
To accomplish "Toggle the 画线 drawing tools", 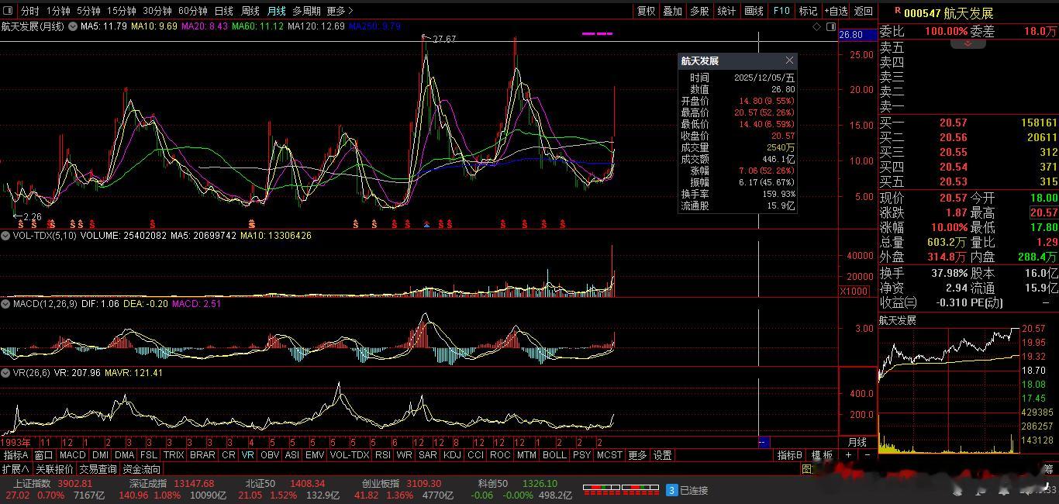I will tap(754, 11).
